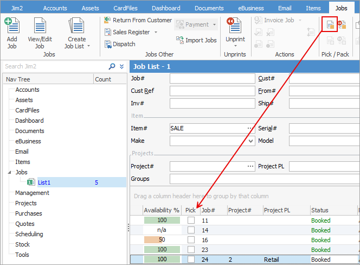Viewport: 360px width, 265px height.
Task: Click the Project PL column header
Action: [x=286, y=210]
